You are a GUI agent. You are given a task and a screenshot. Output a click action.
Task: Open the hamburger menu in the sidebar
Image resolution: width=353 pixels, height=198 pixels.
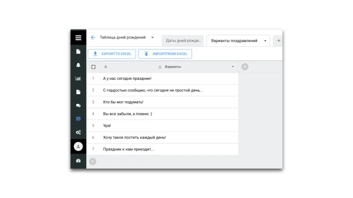(x=78, y=37)
